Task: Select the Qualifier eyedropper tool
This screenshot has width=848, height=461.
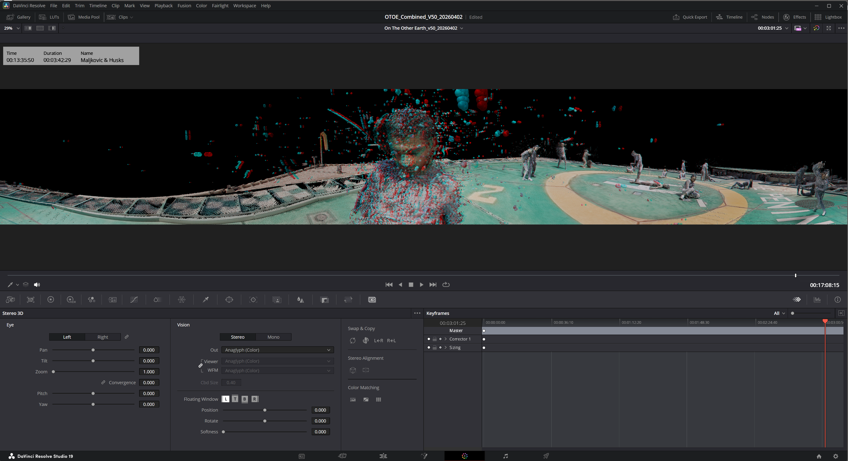Action: coord(205,300)
